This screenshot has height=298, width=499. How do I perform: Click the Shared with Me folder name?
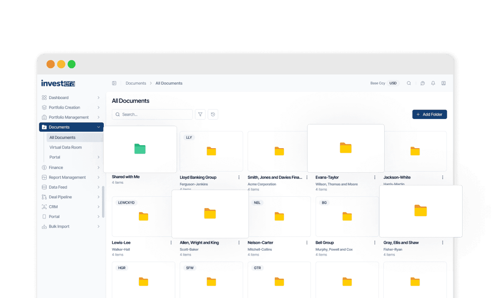[126, 177]
